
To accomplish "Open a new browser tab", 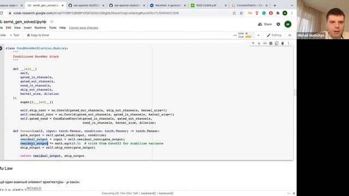I will 275,5.
